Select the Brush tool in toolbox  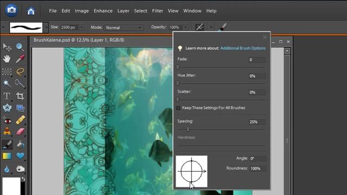coord(7,145)
